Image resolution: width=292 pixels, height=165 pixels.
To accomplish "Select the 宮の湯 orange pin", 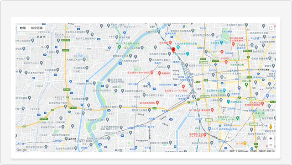I will tap(245, 143).
